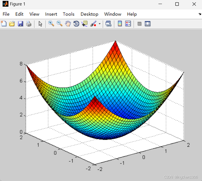Save the figure with the floppy disk icon

pos(20,24)
